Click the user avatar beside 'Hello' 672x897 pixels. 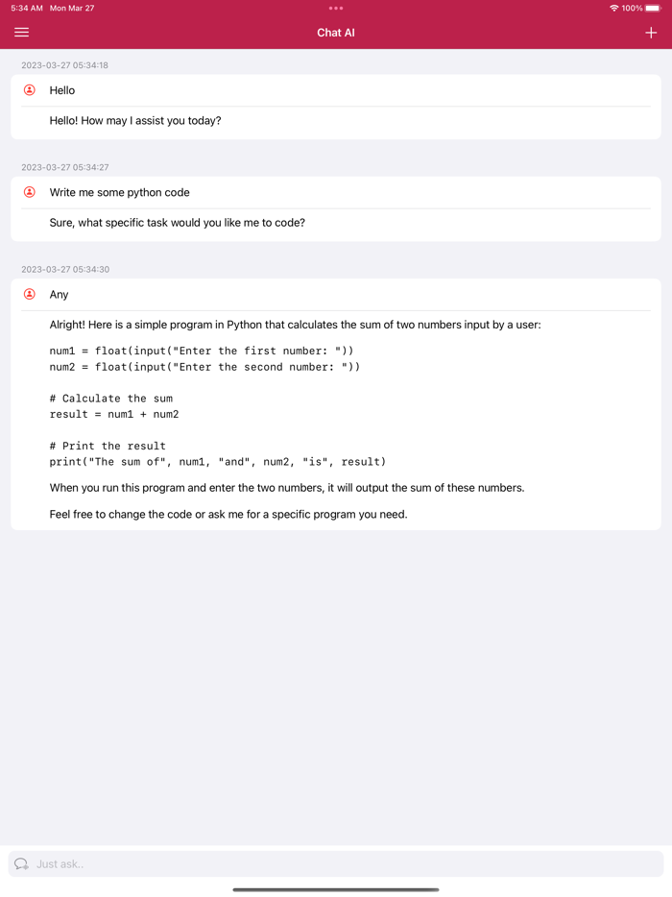coord(30,90)
